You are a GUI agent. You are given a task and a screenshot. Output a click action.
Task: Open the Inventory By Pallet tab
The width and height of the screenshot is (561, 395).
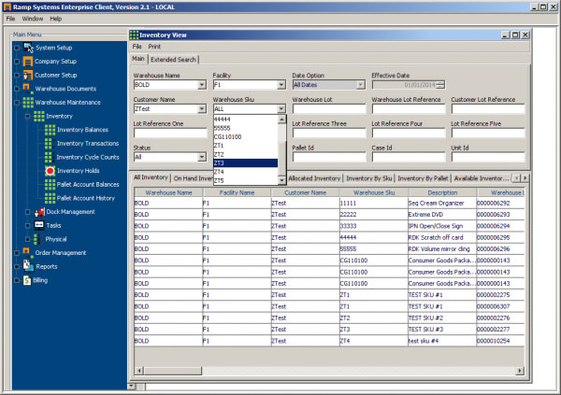[x=423, y=177]
